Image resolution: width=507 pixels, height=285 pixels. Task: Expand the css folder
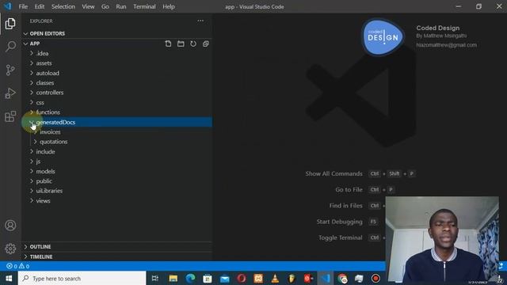[x=117, y=102]
